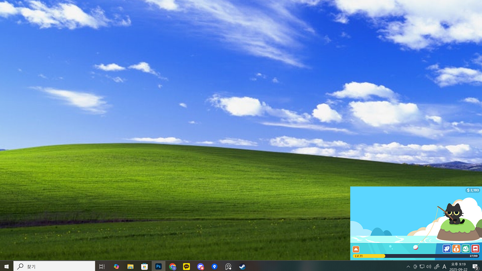Viewport: 482px width, 271px height.
Task: Click inside the 찾기 search box
Action: [x=54, y=266]
